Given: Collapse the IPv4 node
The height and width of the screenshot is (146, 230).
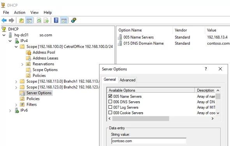Looking at the screenshot, I should (x=10, y=41).
